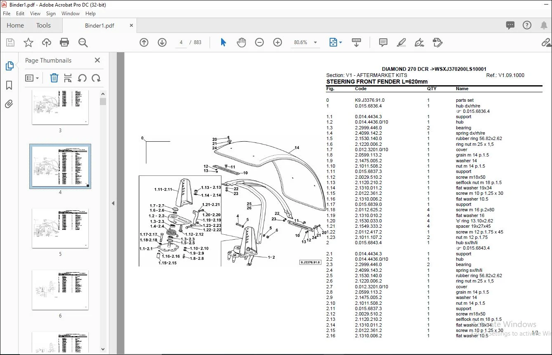This screenshot has width=552, height=355.
Task: Open the Attachments paperclip pane
Action: [x=9, y=104]
